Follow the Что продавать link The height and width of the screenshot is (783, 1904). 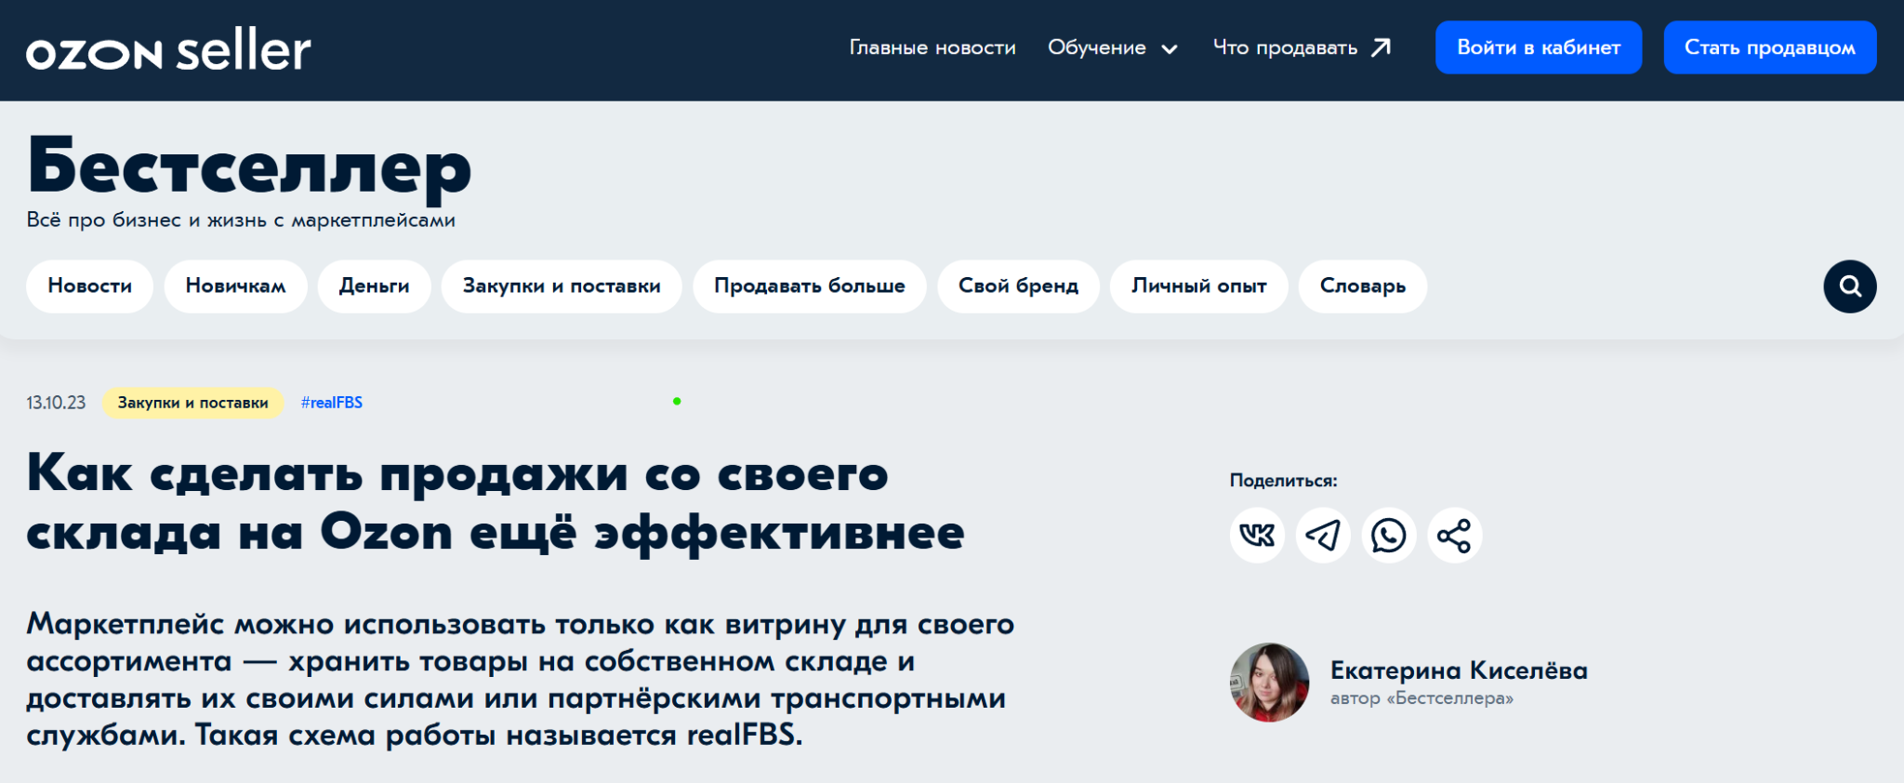coord(1285,47)
